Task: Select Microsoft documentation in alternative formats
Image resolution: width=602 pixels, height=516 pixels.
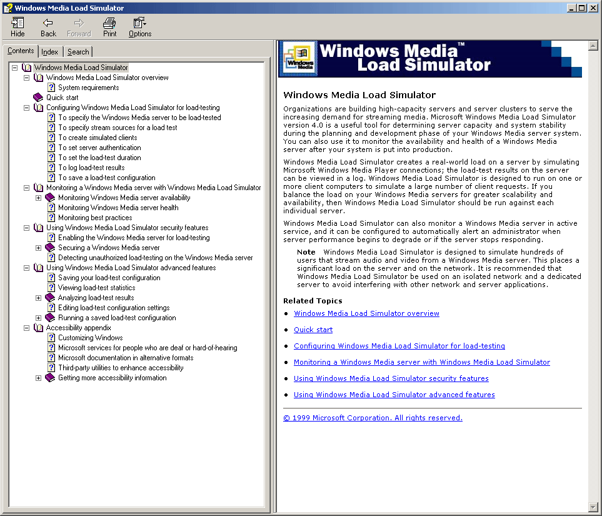Action: tap(126, 358)
